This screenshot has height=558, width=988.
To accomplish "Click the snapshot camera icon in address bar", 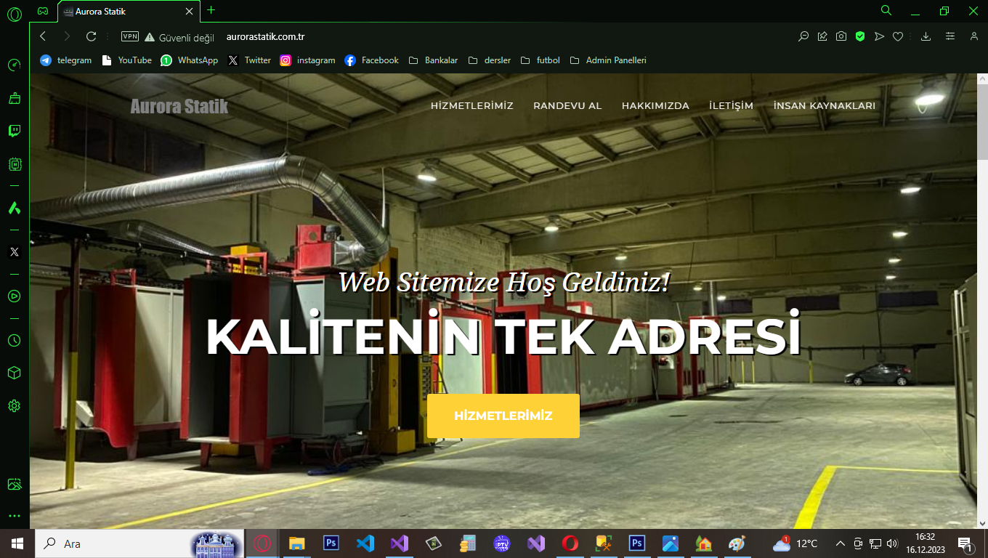I will point(841,36).
